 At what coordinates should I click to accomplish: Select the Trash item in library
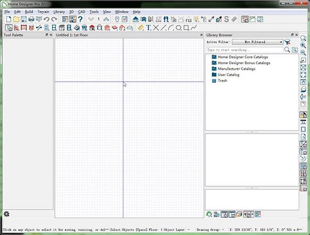click(x=222, y=81)
